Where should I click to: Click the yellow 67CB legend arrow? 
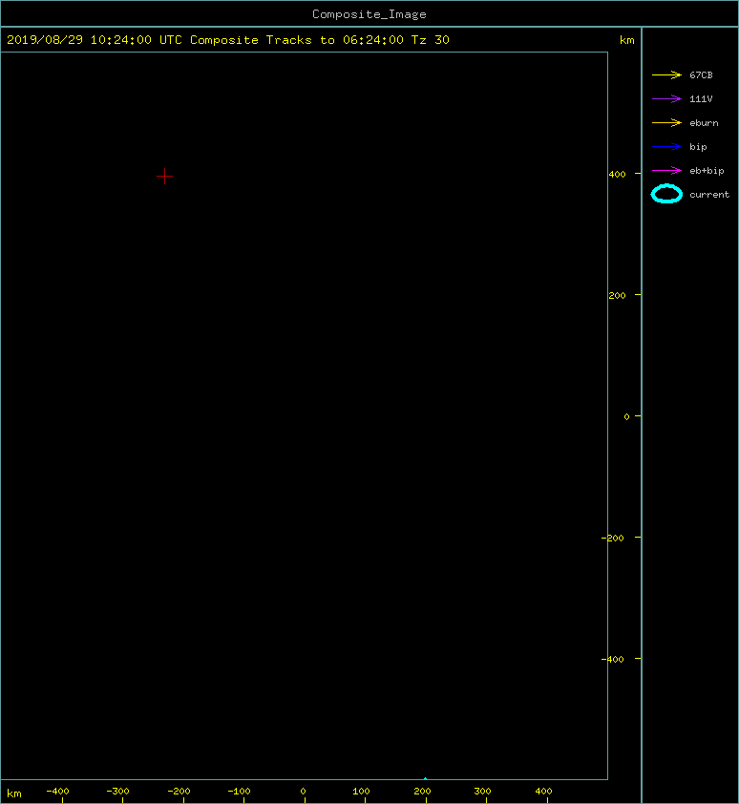[666, 74]
